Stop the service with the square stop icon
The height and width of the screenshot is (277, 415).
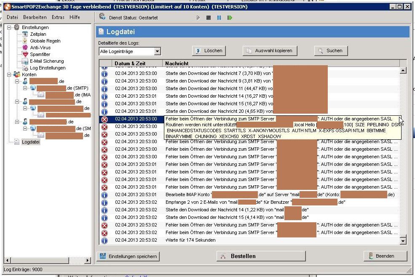[209, 18]
